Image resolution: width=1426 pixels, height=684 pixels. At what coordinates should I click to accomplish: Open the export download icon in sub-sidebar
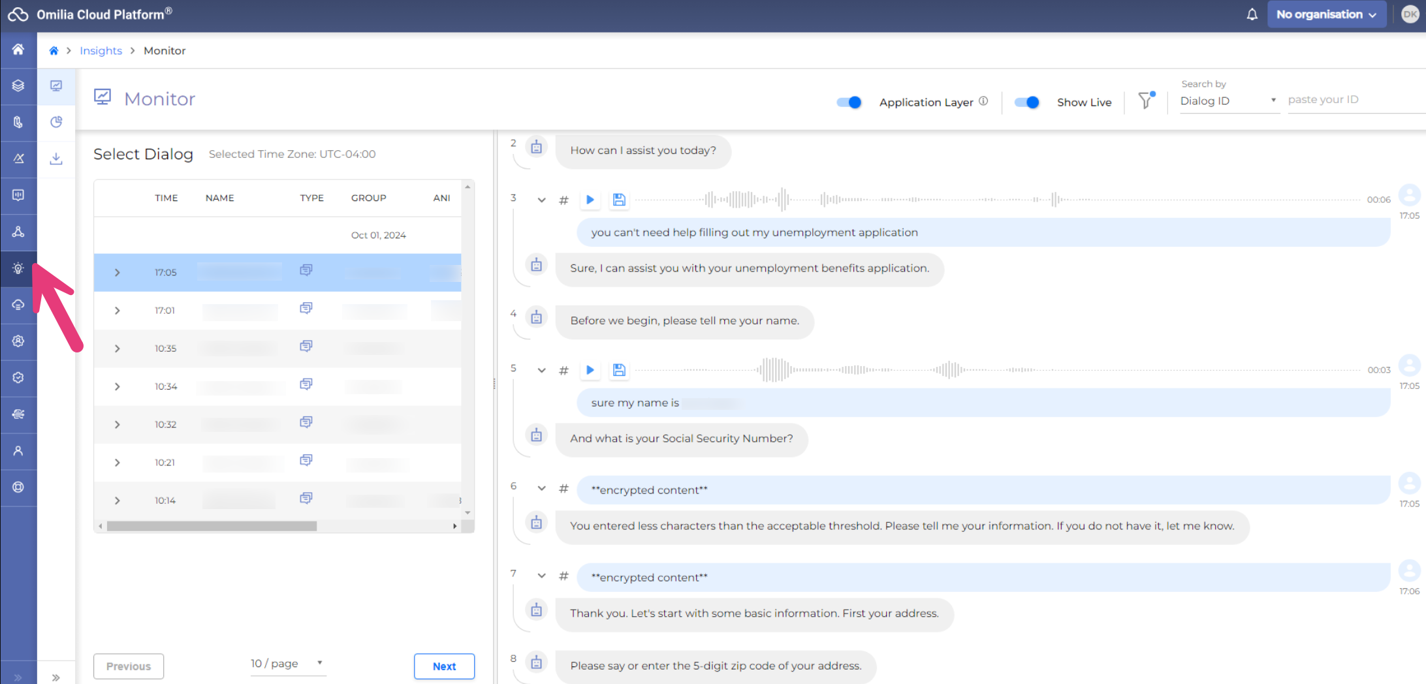pyautogui.click(x=56, y=159)
